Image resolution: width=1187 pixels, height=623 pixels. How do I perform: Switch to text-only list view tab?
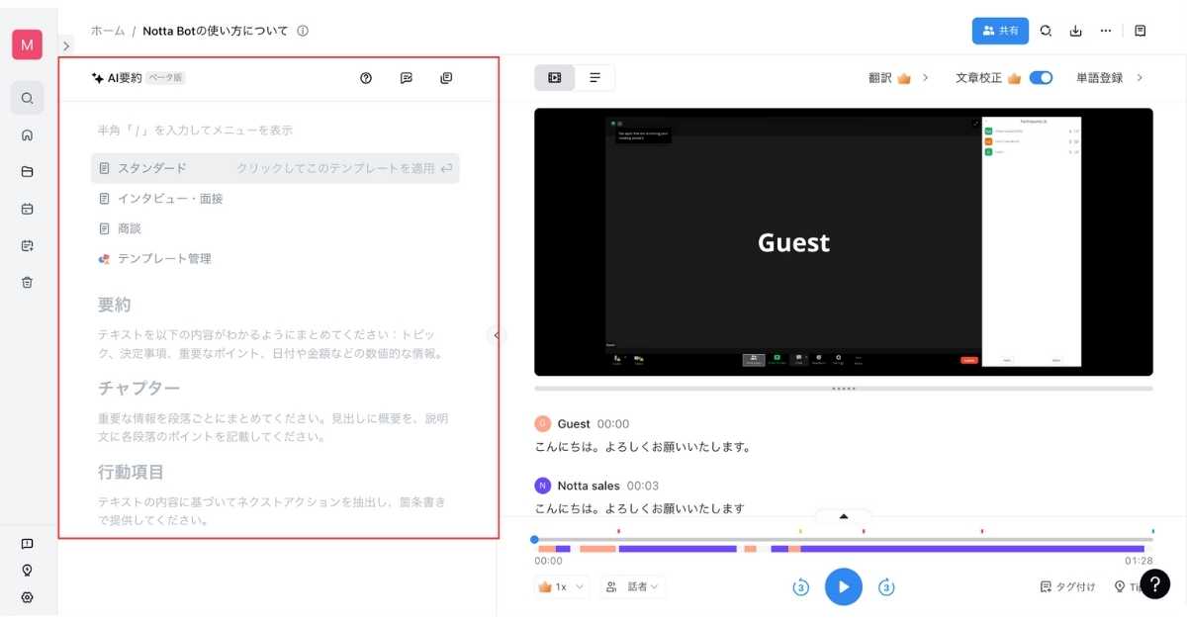coord(594,77)
